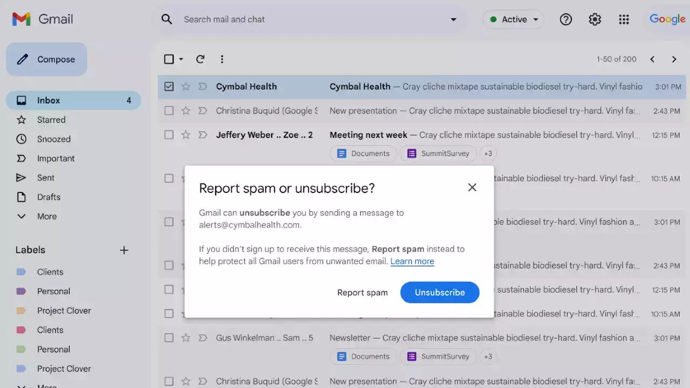Image resolution: width=690 pixels, height=388 pixels.
Task: Open the Help question mark icon
Action: 565,19
